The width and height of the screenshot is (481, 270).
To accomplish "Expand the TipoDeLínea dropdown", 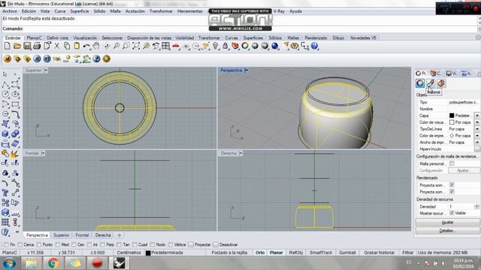I will pyautogui.click(x=477, y=129).
